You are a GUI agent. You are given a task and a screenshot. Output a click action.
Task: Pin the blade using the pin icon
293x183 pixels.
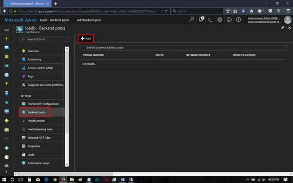(x=282, y=28)
